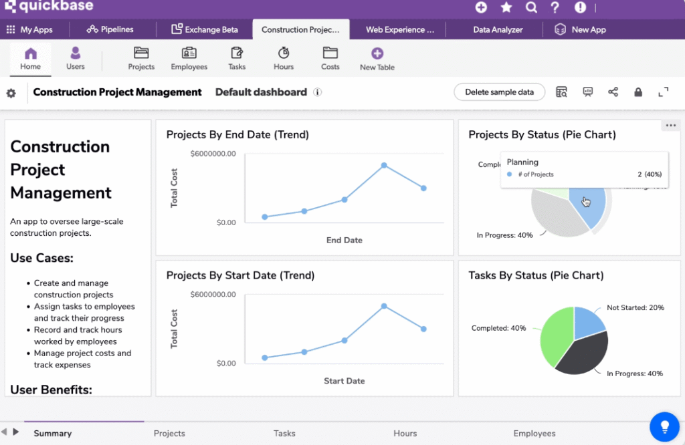
Task: Open the Users section icon
Action: tap(76, 53)
